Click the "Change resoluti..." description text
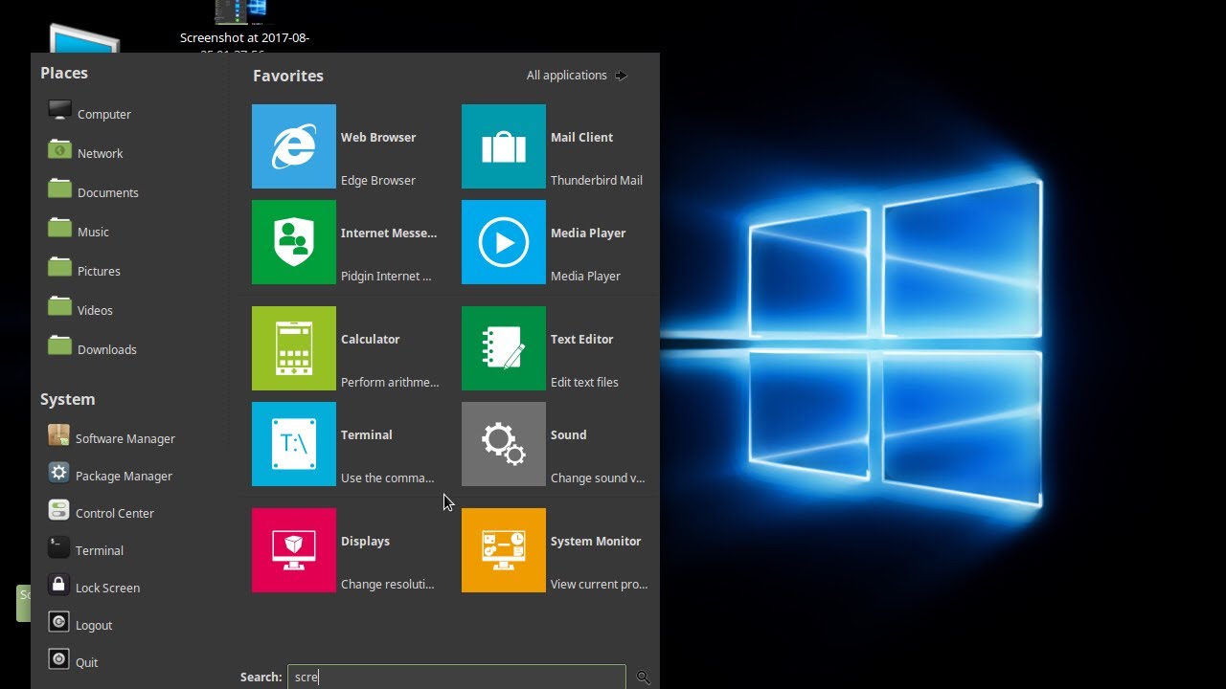Viewport: 1226px width, 689px height. 388,584
